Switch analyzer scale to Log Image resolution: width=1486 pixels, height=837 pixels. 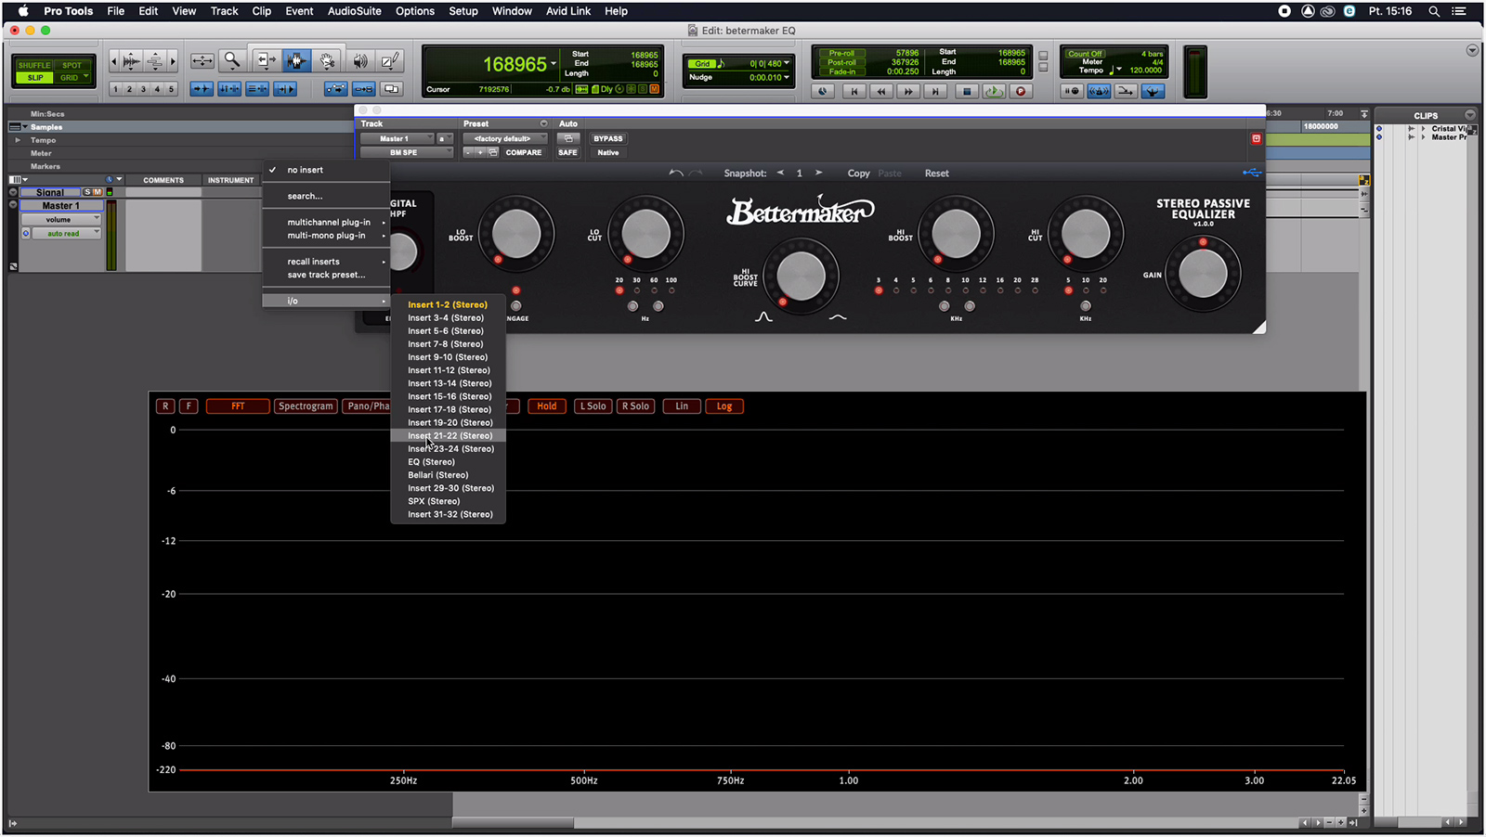tap(724, 406)
